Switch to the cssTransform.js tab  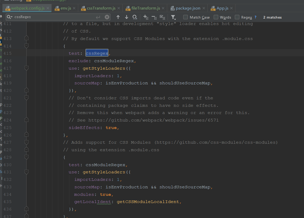(x=101, y=8)
